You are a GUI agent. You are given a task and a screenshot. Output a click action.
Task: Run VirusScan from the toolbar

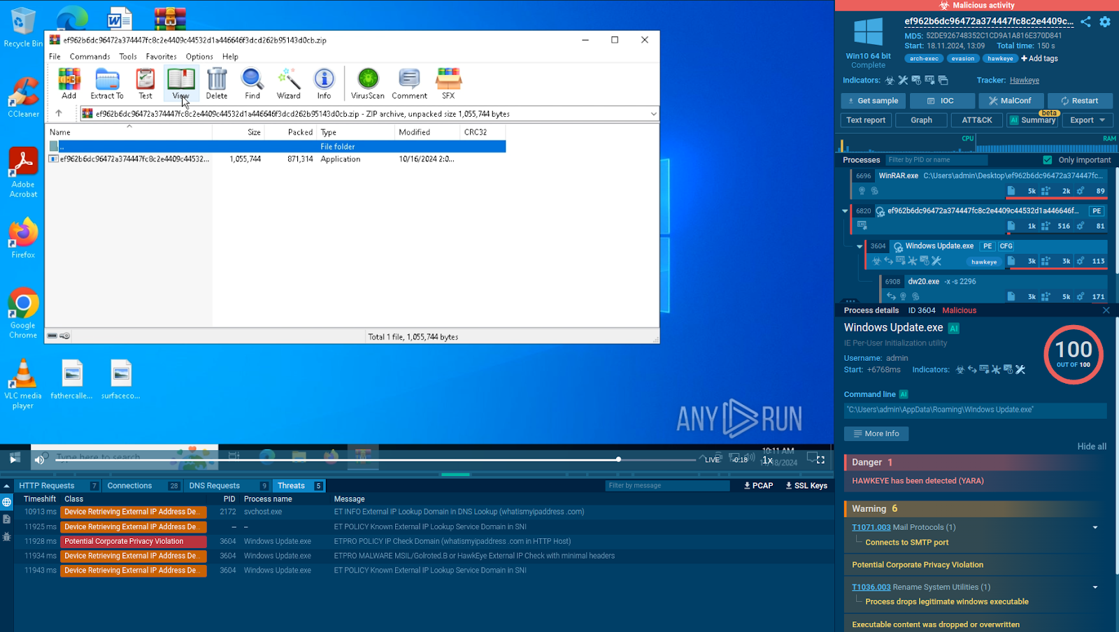pyautogui.click(x=368, y=83)
